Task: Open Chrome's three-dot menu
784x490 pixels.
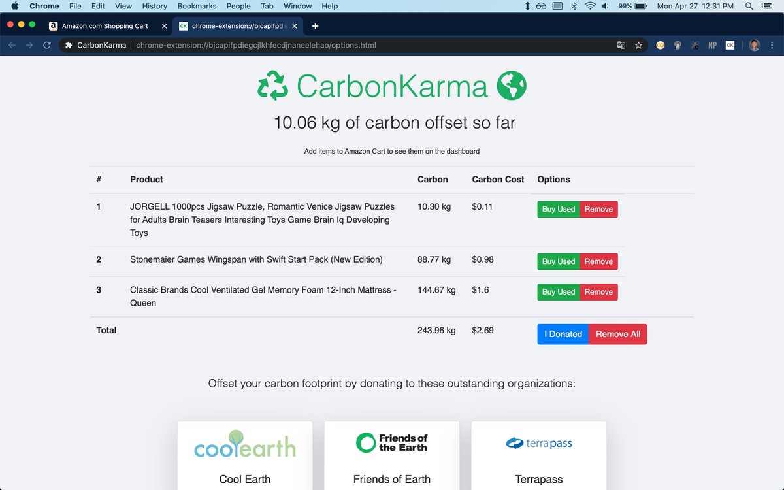Action: (772, 46)
